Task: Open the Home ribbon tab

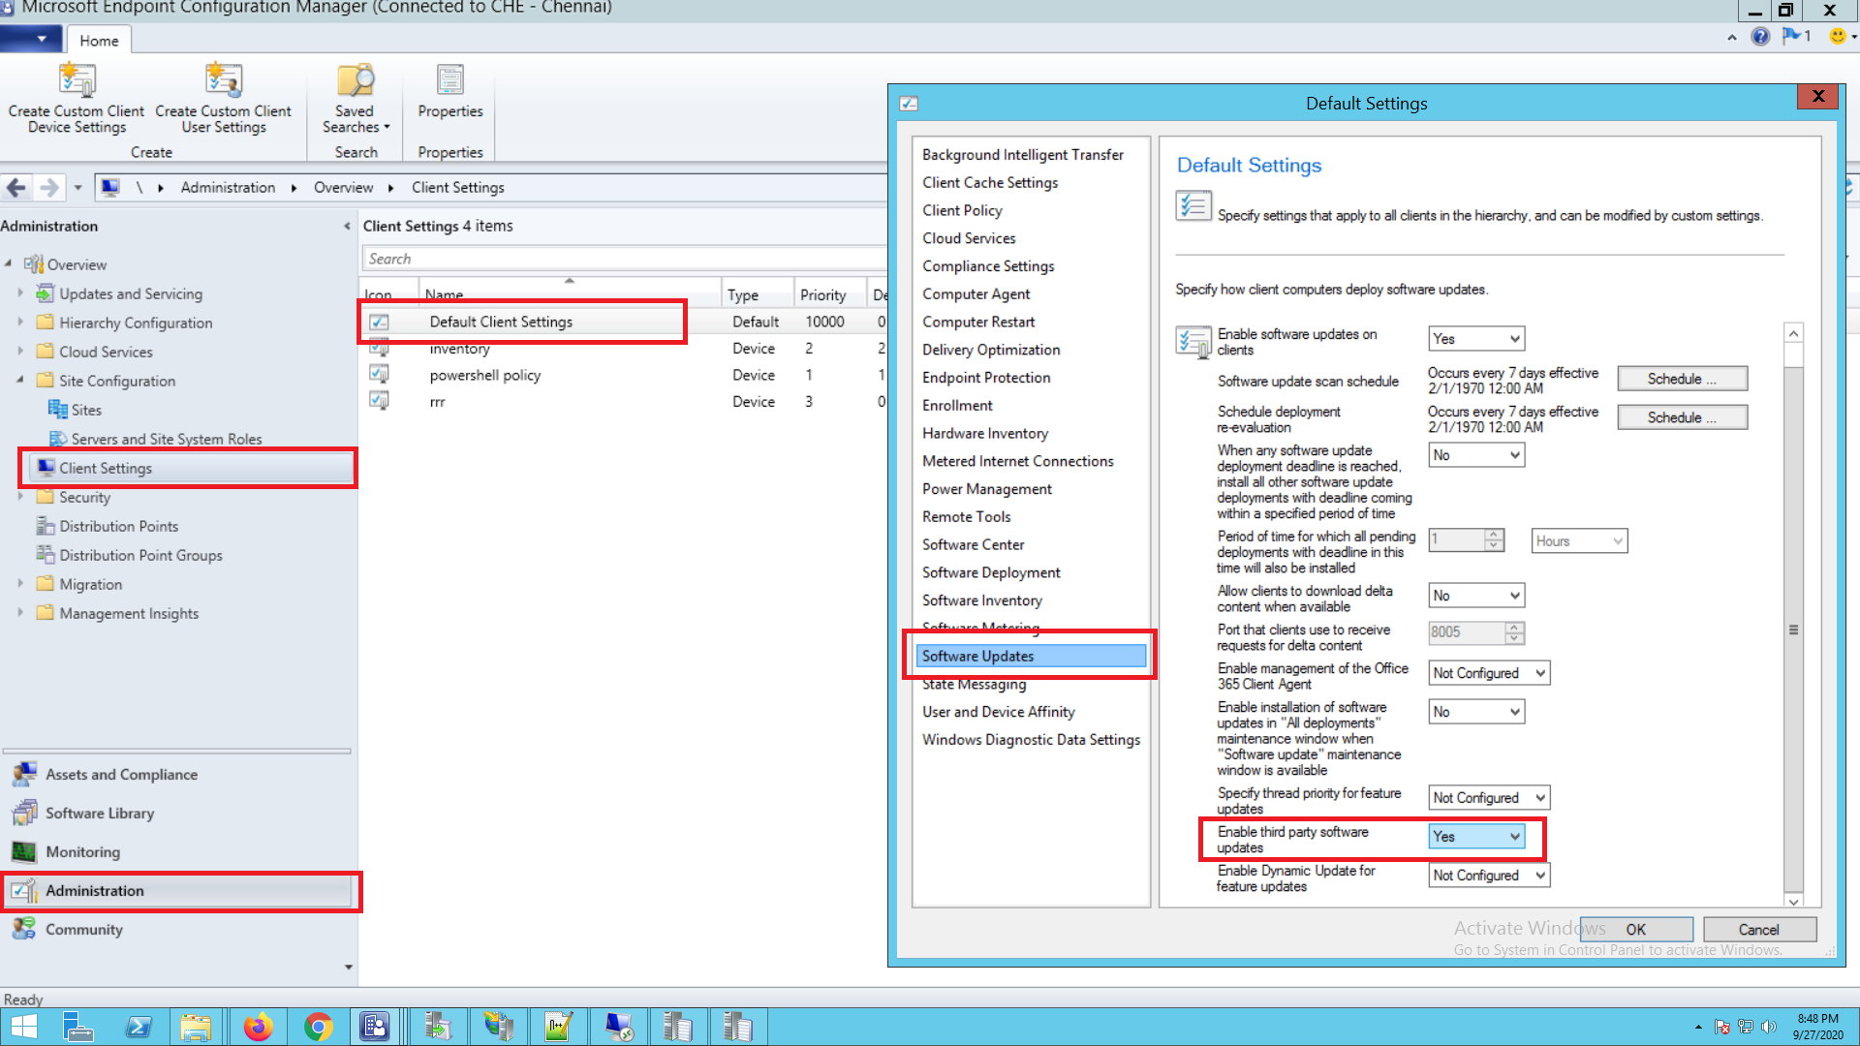Action: 99,41
